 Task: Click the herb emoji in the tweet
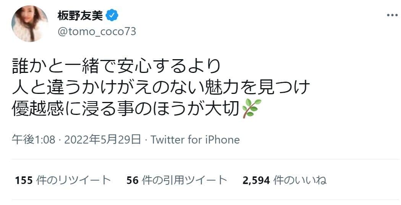pyautogui.click(x=252, y=108)
